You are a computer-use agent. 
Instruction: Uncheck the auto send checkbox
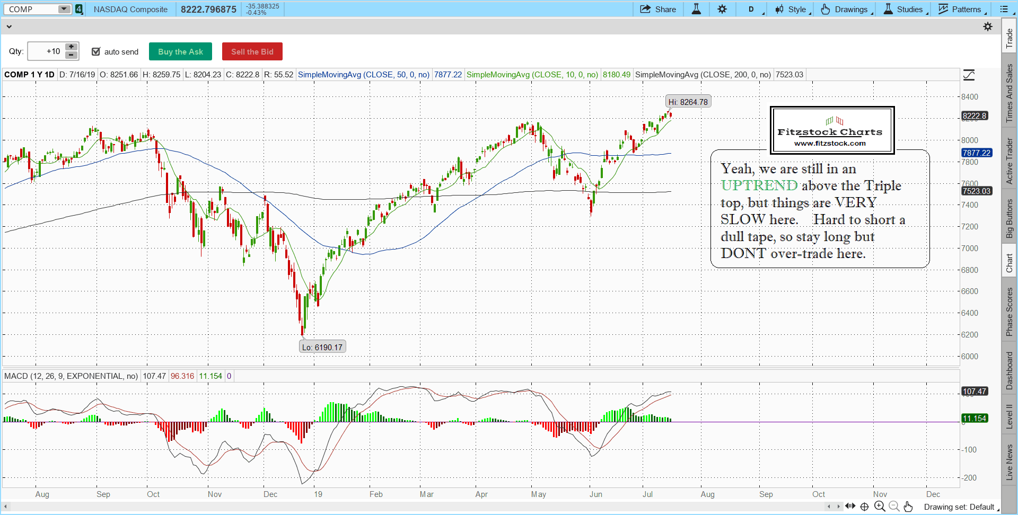click(96, 51)
